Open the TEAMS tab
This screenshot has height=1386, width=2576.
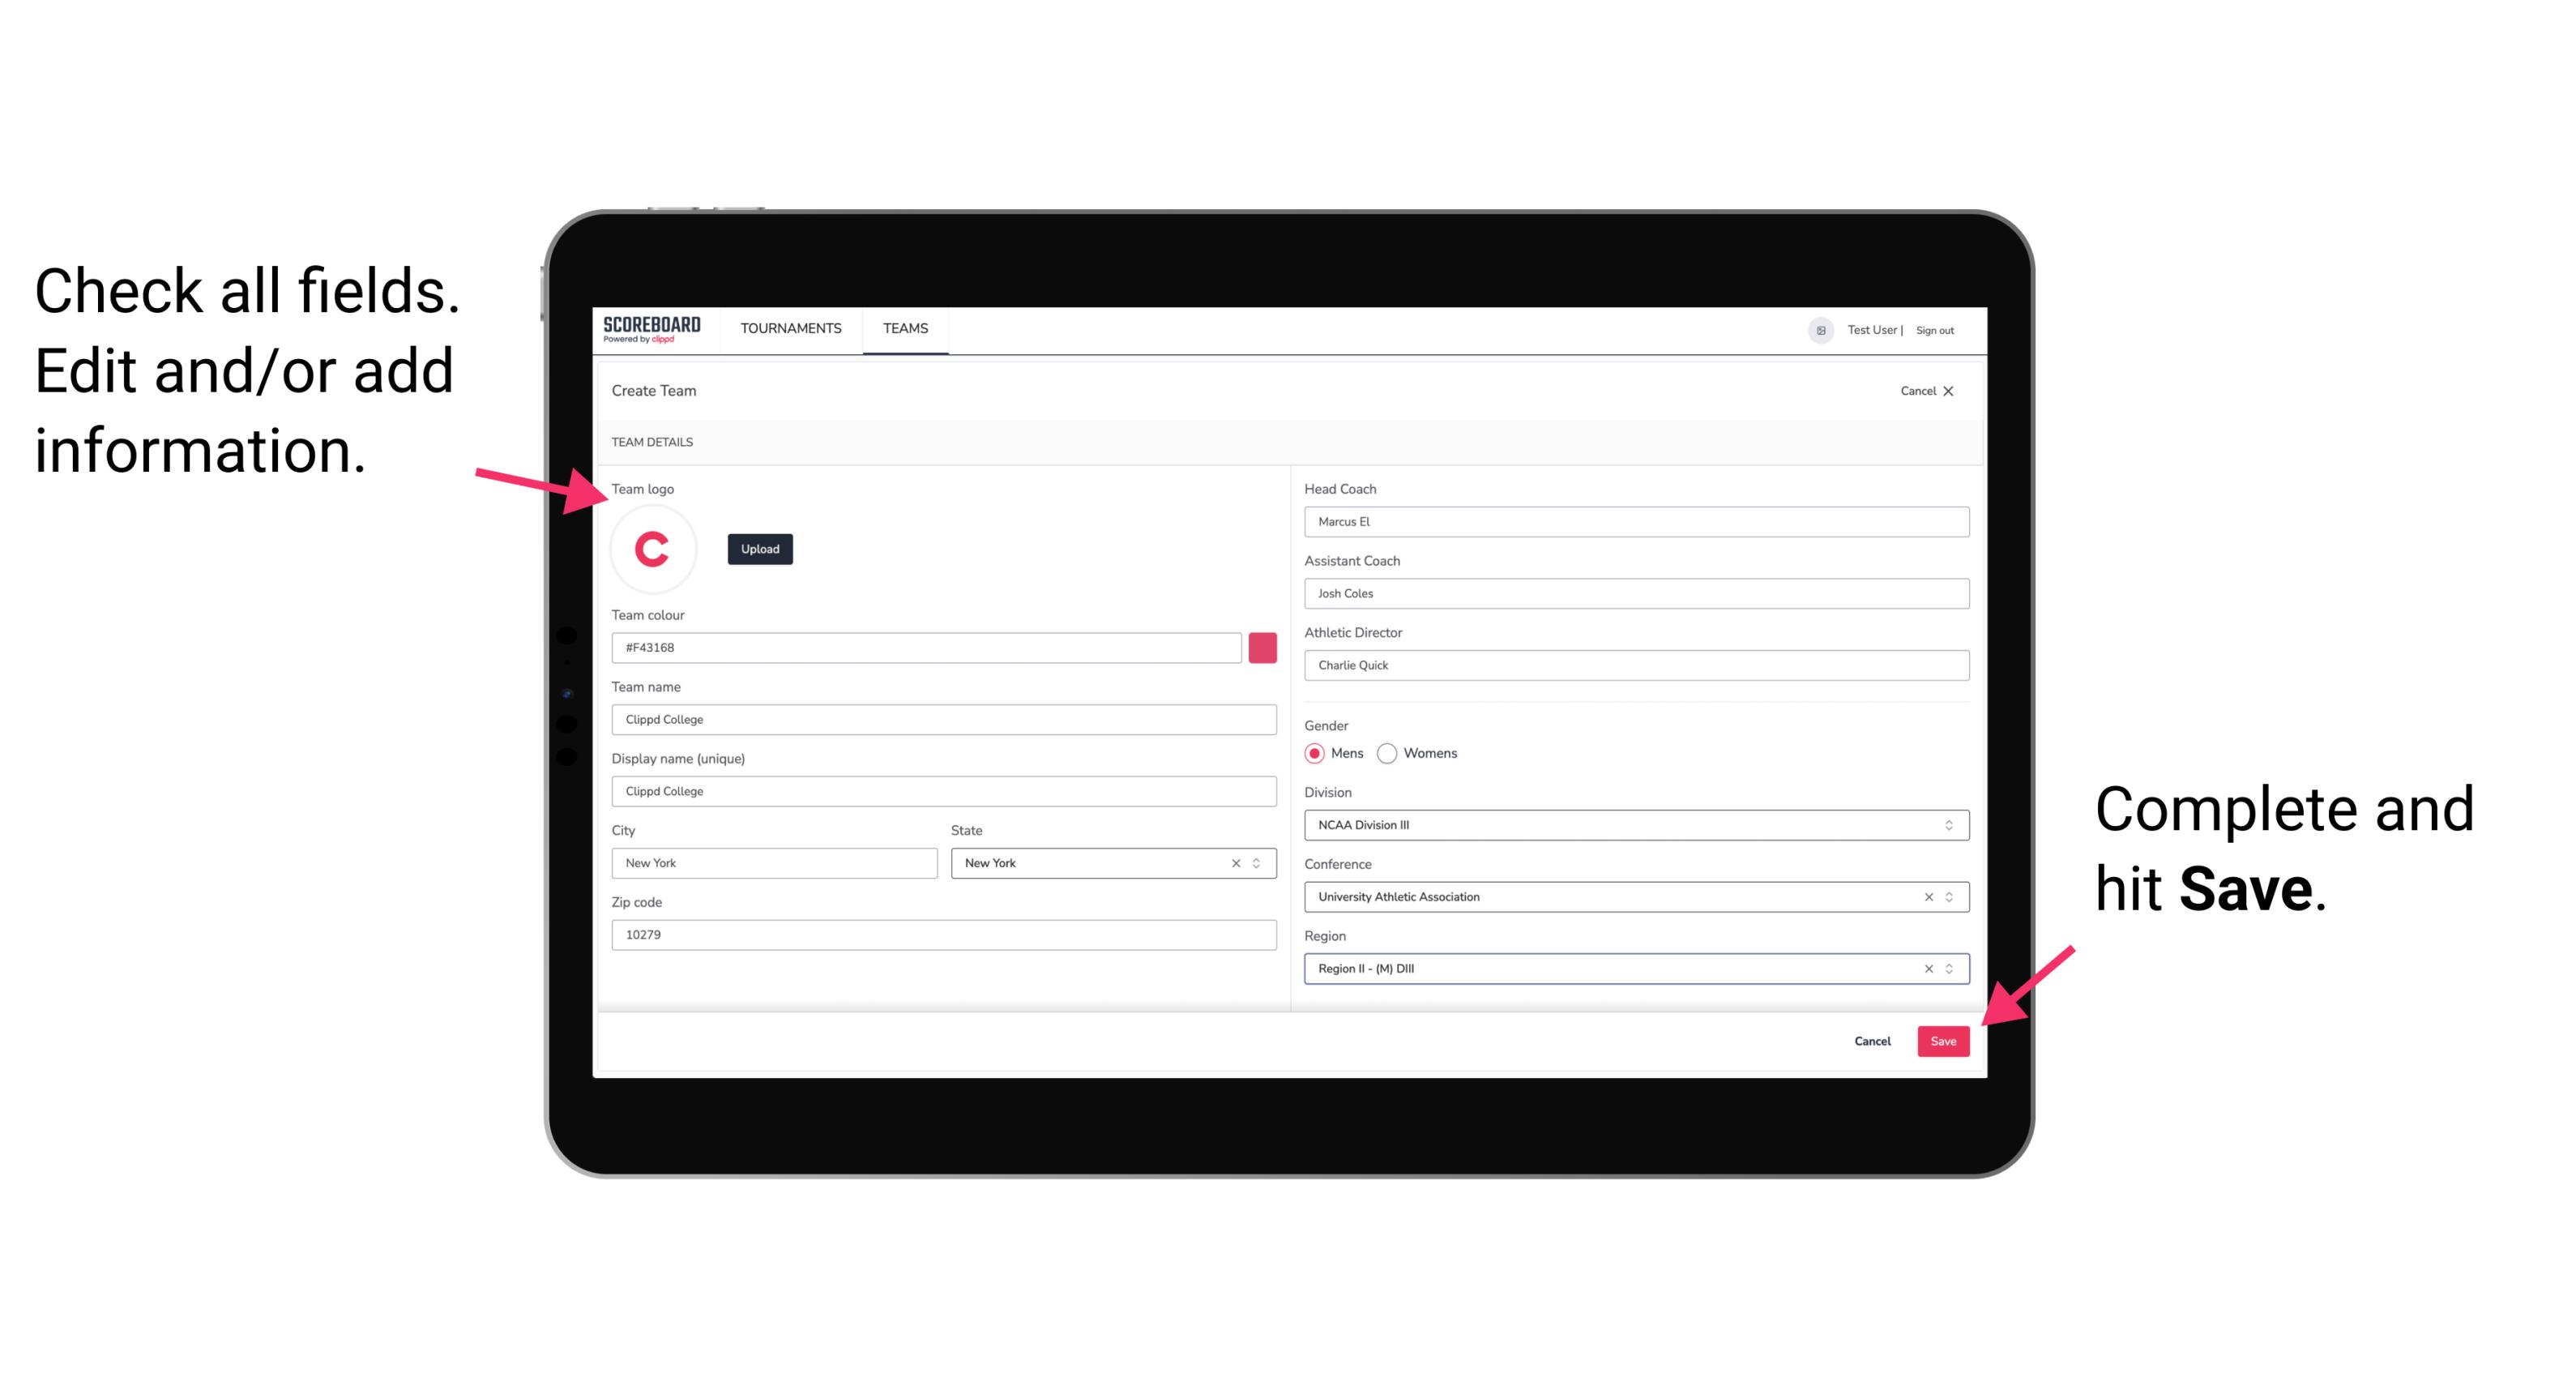point(904,329)
